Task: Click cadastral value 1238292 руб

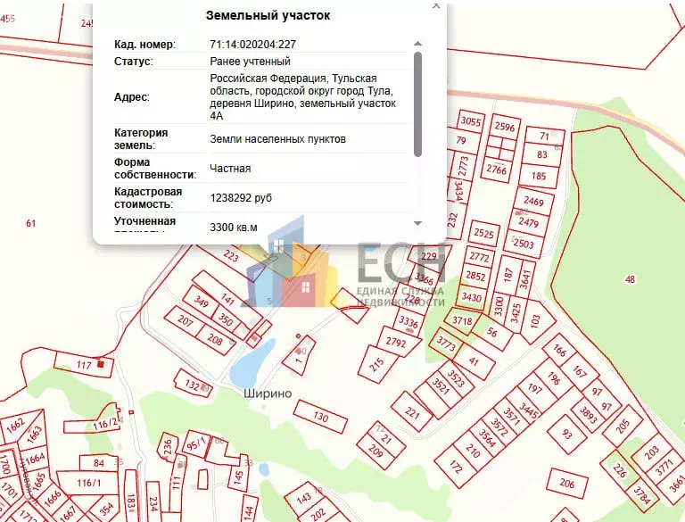Action: (x=241, y=197)
